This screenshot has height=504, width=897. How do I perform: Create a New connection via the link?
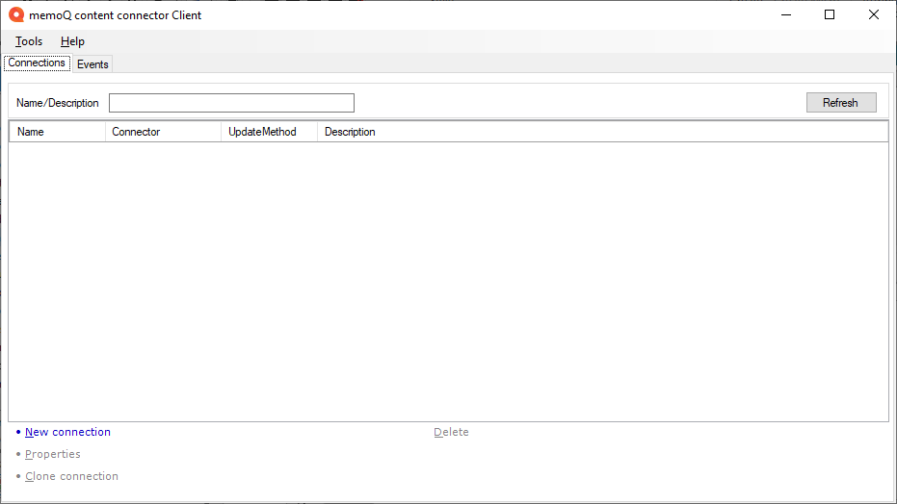pyautogui.click(x=67, y=433)
